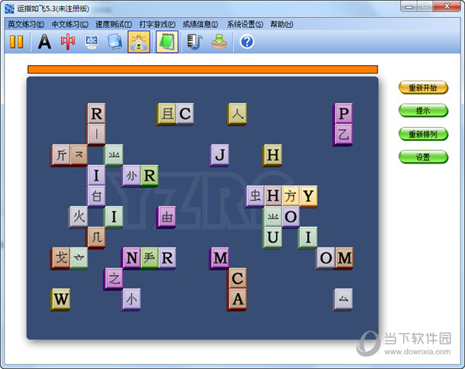Click the application icon in the title bar
Viewport: 465px width, 369px height.
[x=9, y=9]
